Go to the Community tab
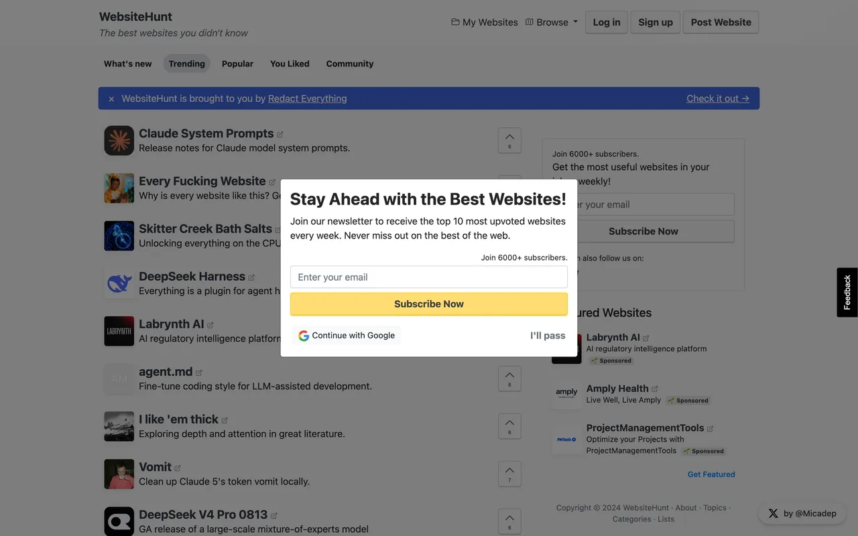The image size is (858, 536). (350, 64)
